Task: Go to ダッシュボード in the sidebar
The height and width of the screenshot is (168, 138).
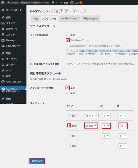Action: point(14,10)
